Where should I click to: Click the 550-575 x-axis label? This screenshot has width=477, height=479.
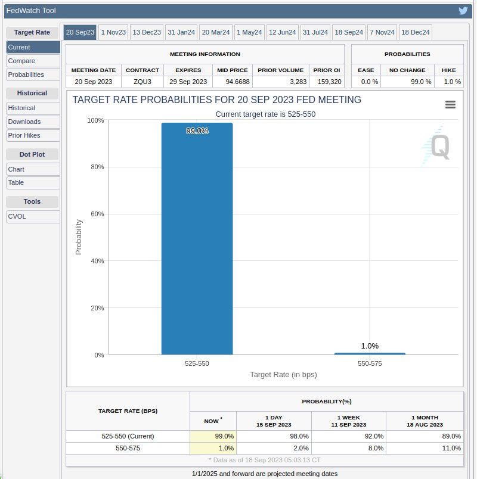coord(370,363)
